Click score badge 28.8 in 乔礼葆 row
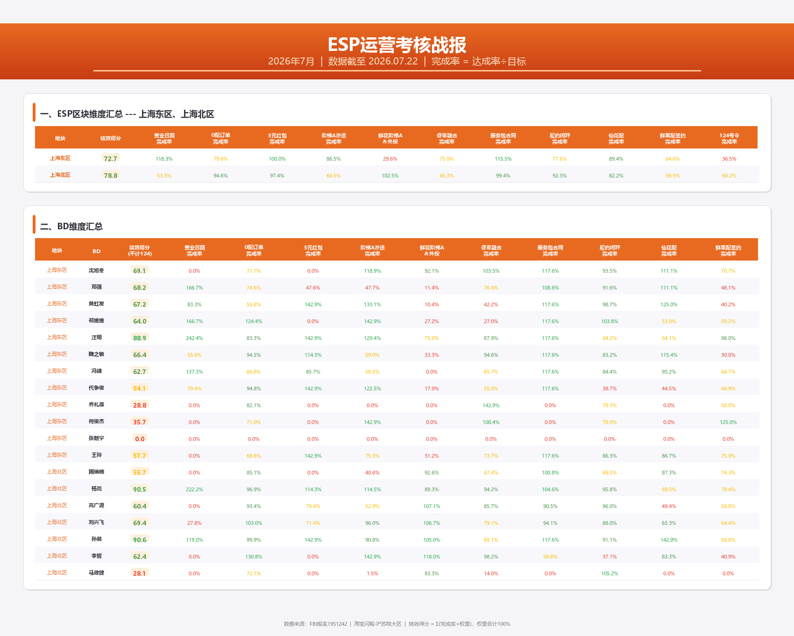The image size is (794, 636). tap(140, 405)
